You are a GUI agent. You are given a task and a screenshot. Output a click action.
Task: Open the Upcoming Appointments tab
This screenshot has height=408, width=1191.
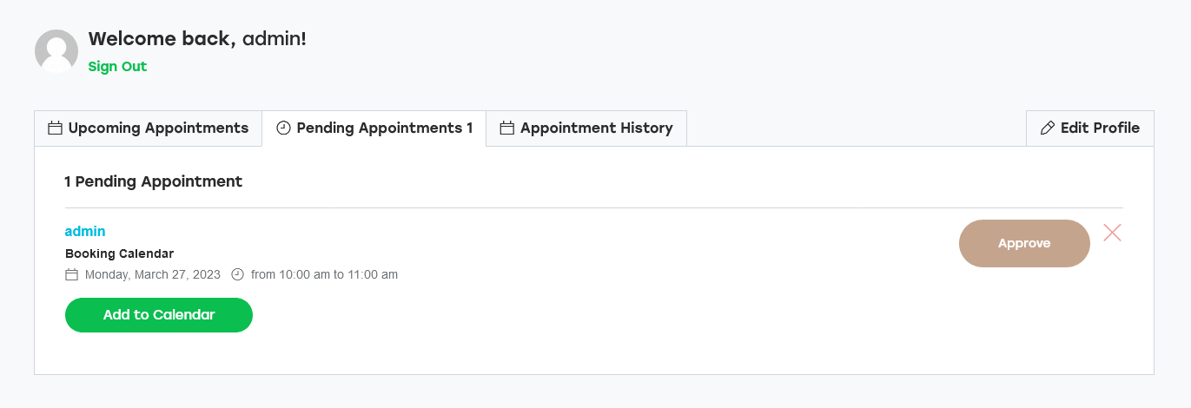[148, 128]
